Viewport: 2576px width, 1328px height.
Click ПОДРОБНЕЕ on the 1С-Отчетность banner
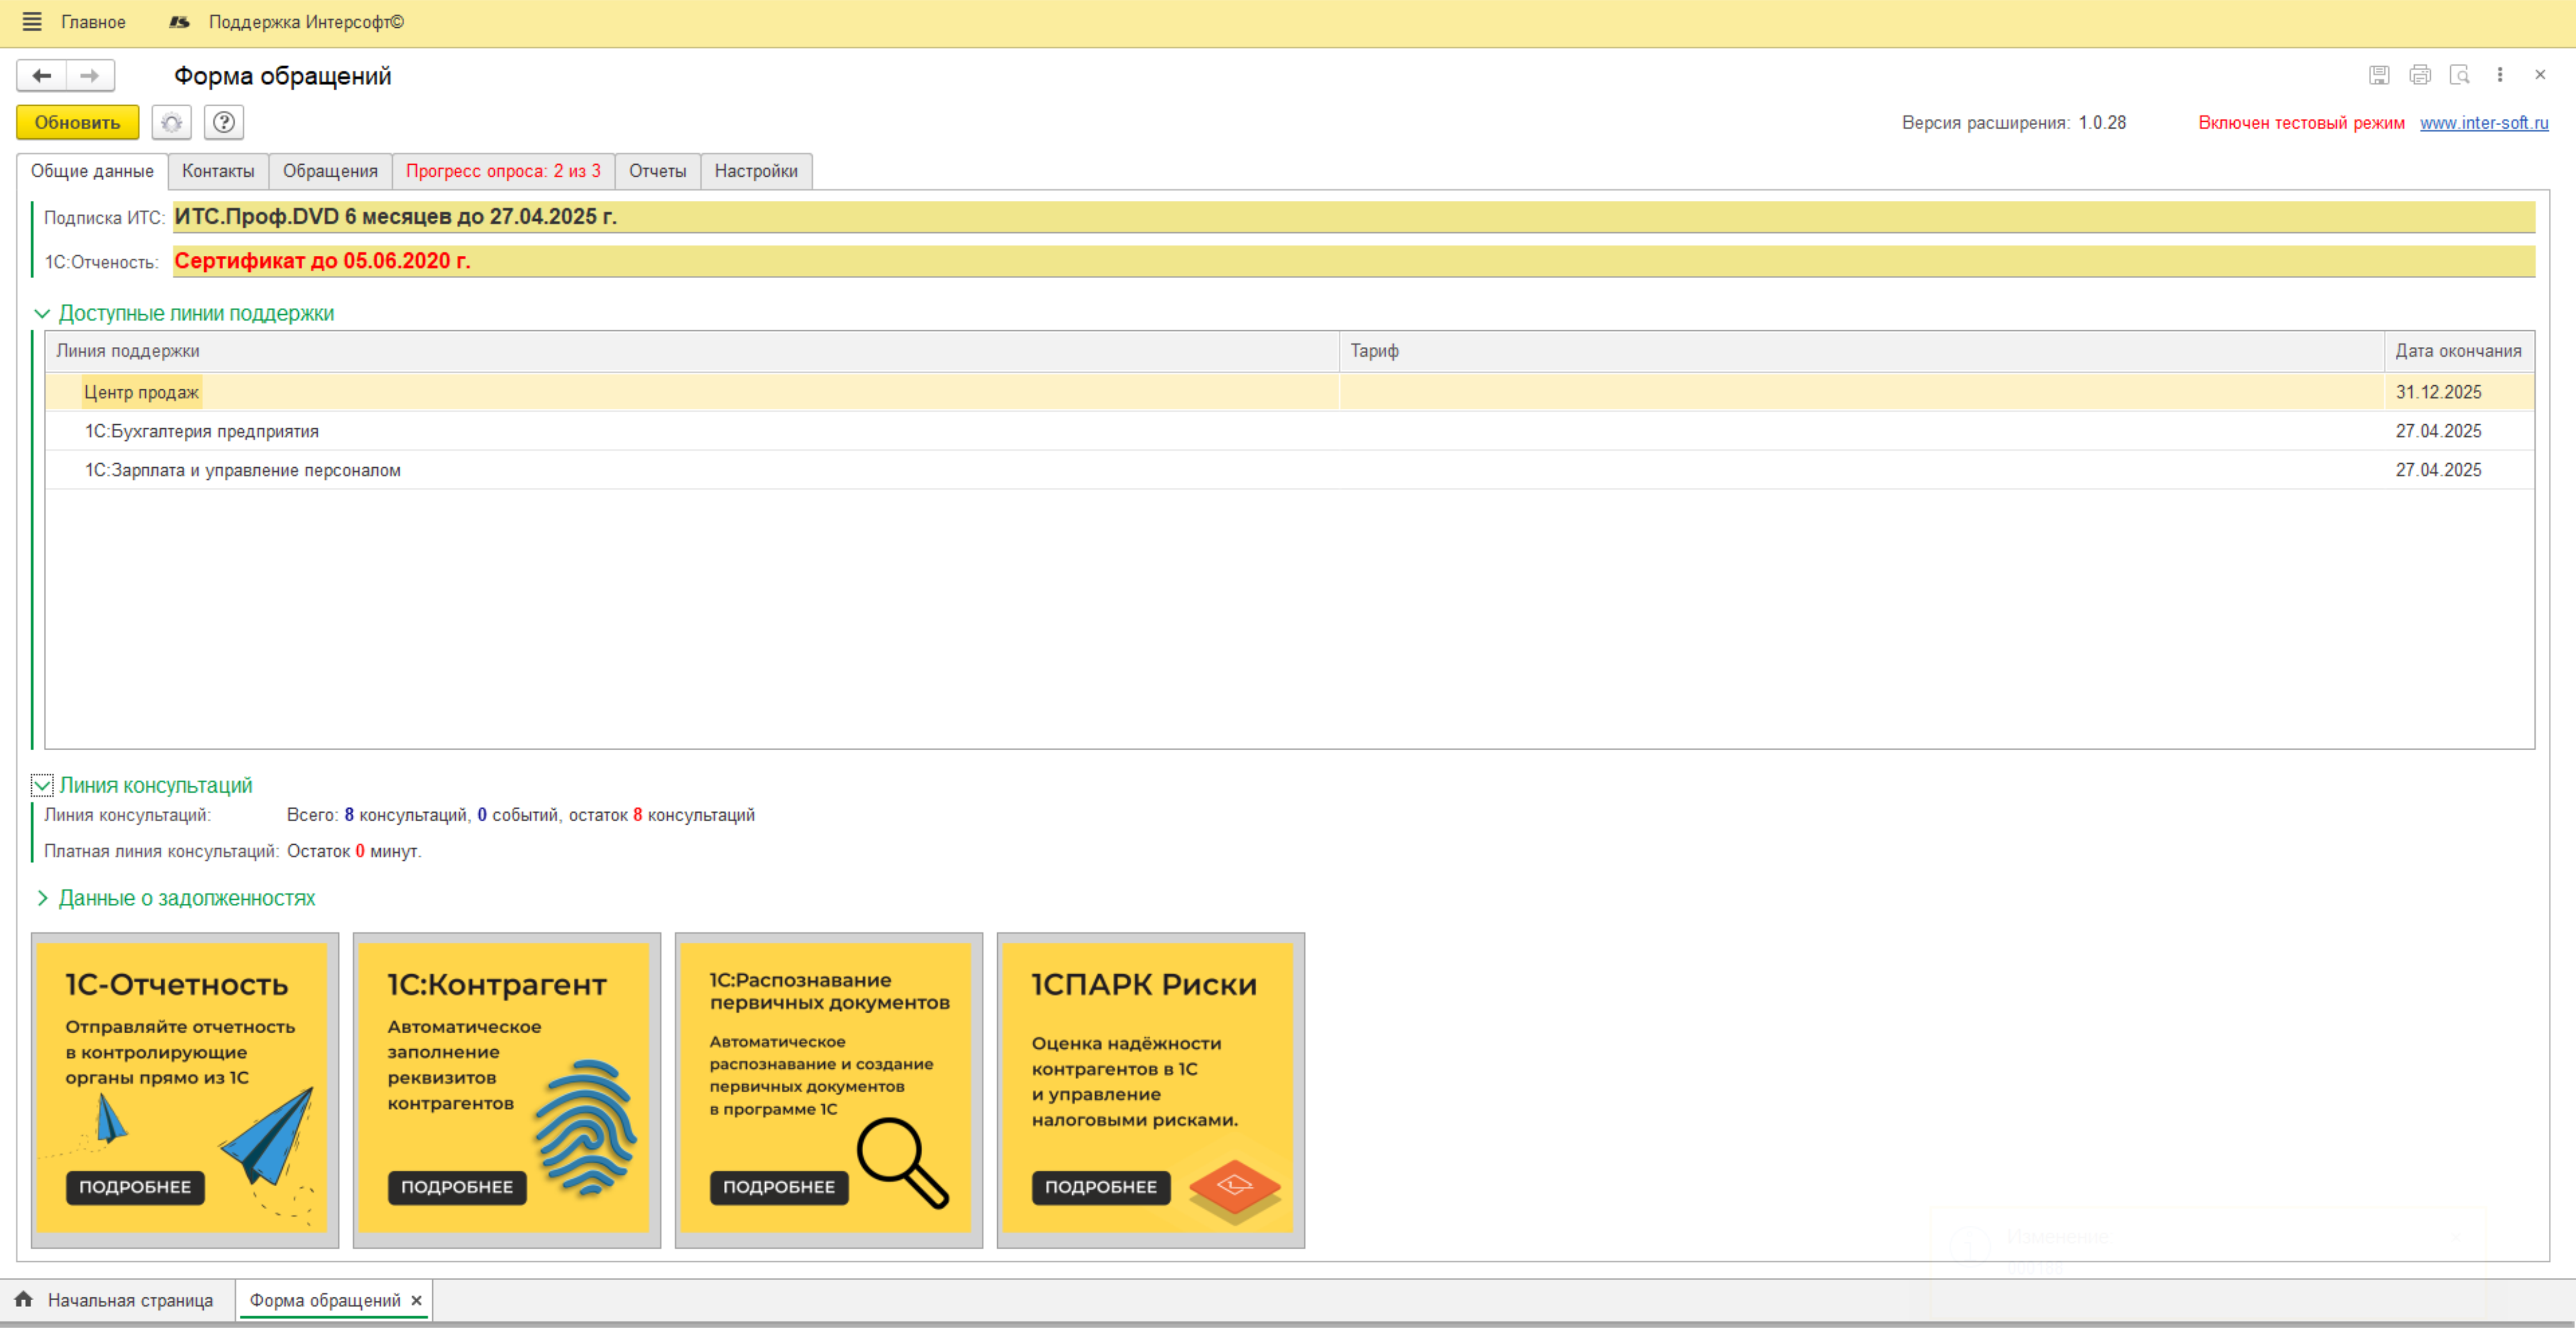click(x=135, y=1187)
